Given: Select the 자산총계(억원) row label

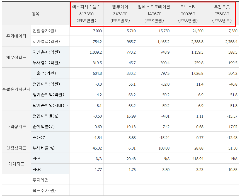Looking at the screenshot, I should pyautogui.click(x=46, y=52).
